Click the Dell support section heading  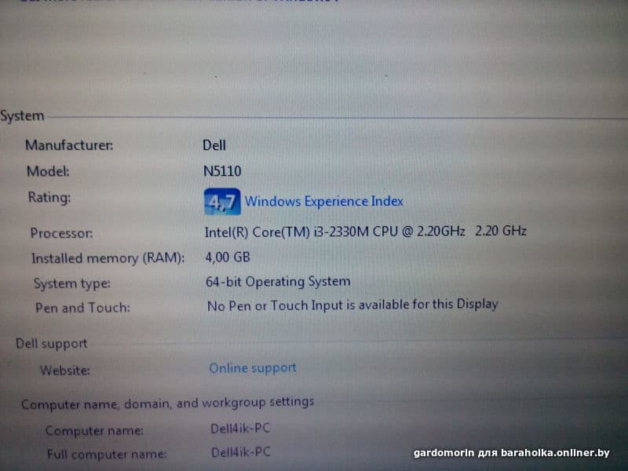click(x=51, y=344)
